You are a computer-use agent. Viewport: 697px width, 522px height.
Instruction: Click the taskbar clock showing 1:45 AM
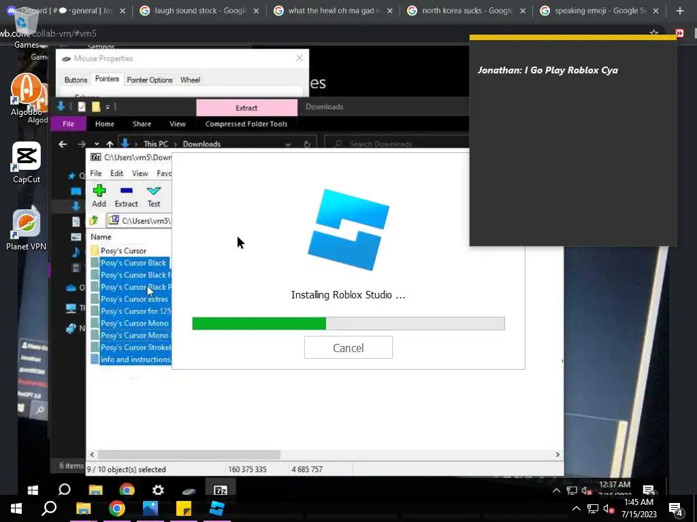point(638,508)
